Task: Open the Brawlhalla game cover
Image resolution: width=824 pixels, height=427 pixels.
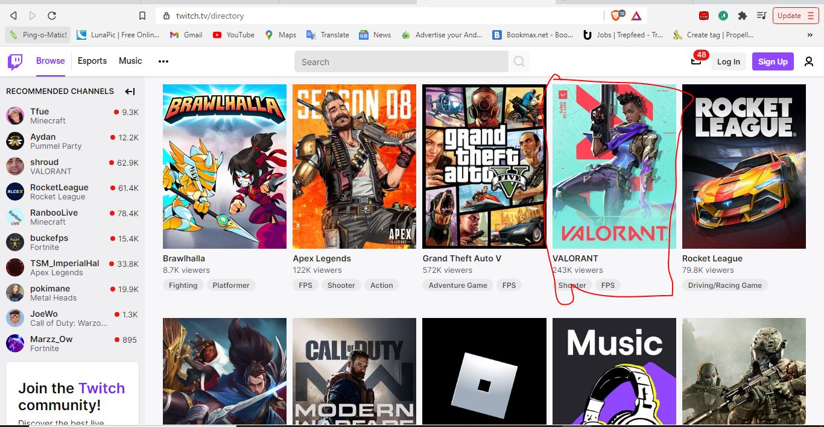Action: tap(224, 166)
